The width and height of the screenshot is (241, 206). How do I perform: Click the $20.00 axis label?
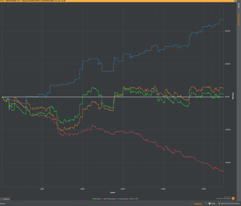point(228,64)
